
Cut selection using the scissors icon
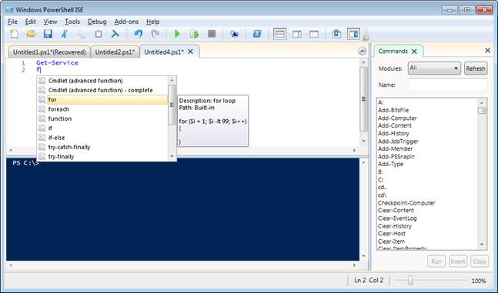(65, 34)
